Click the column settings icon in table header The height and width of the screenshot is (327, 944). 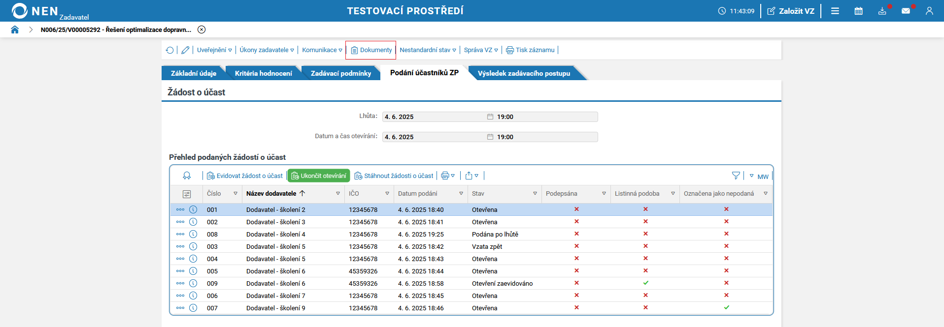187,194
